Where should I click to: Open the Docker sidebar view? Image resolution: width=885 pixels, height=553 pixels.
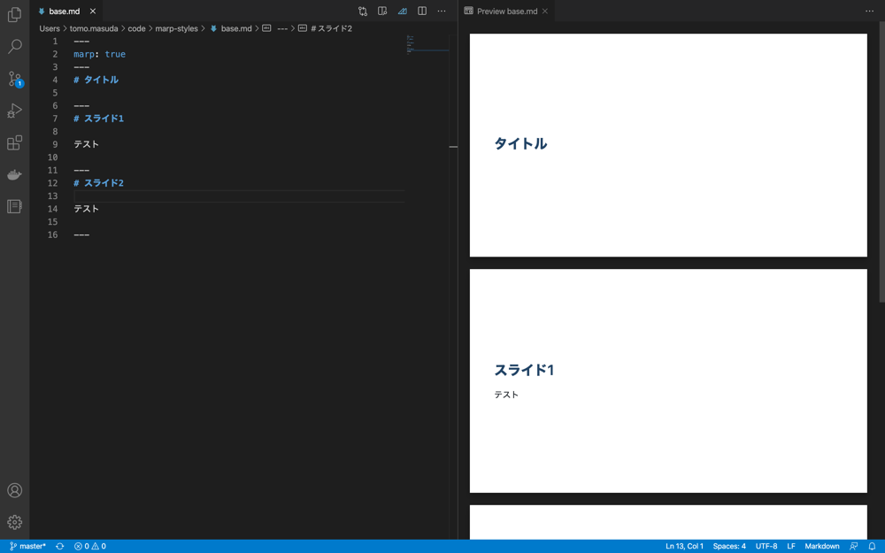click(14, 174)
